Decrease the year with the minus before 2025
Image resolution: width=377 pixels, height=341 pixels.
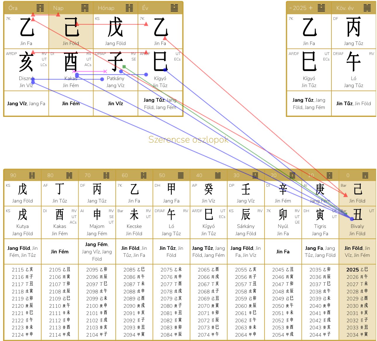click(290, 8)
